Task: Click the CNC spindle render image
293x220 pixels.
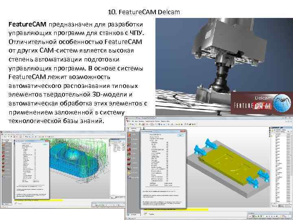Action: pyautogui.click(x=224, y=66)
